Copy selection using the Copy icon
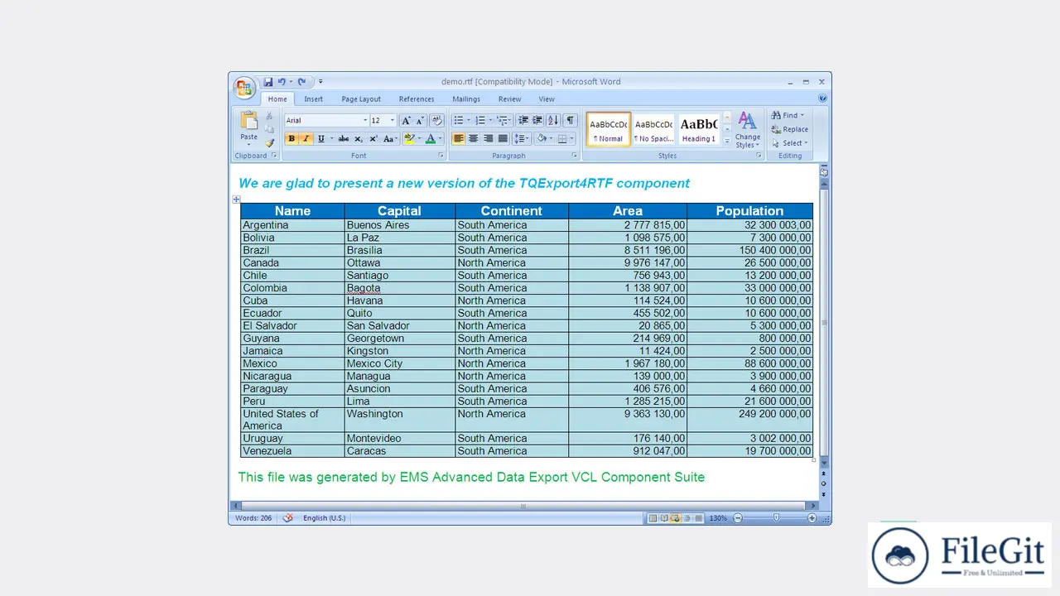The height and width of the screenshot is (596, 1060). coord(269,130)
